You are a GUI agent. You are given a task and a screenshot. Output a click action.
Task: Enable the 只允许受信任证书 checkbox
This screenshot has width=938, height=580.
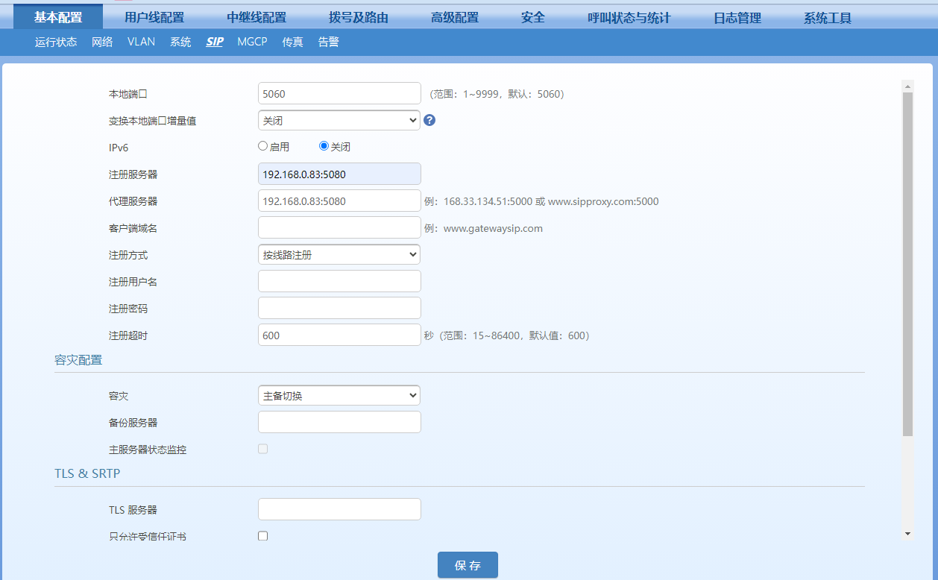[262, 535]
